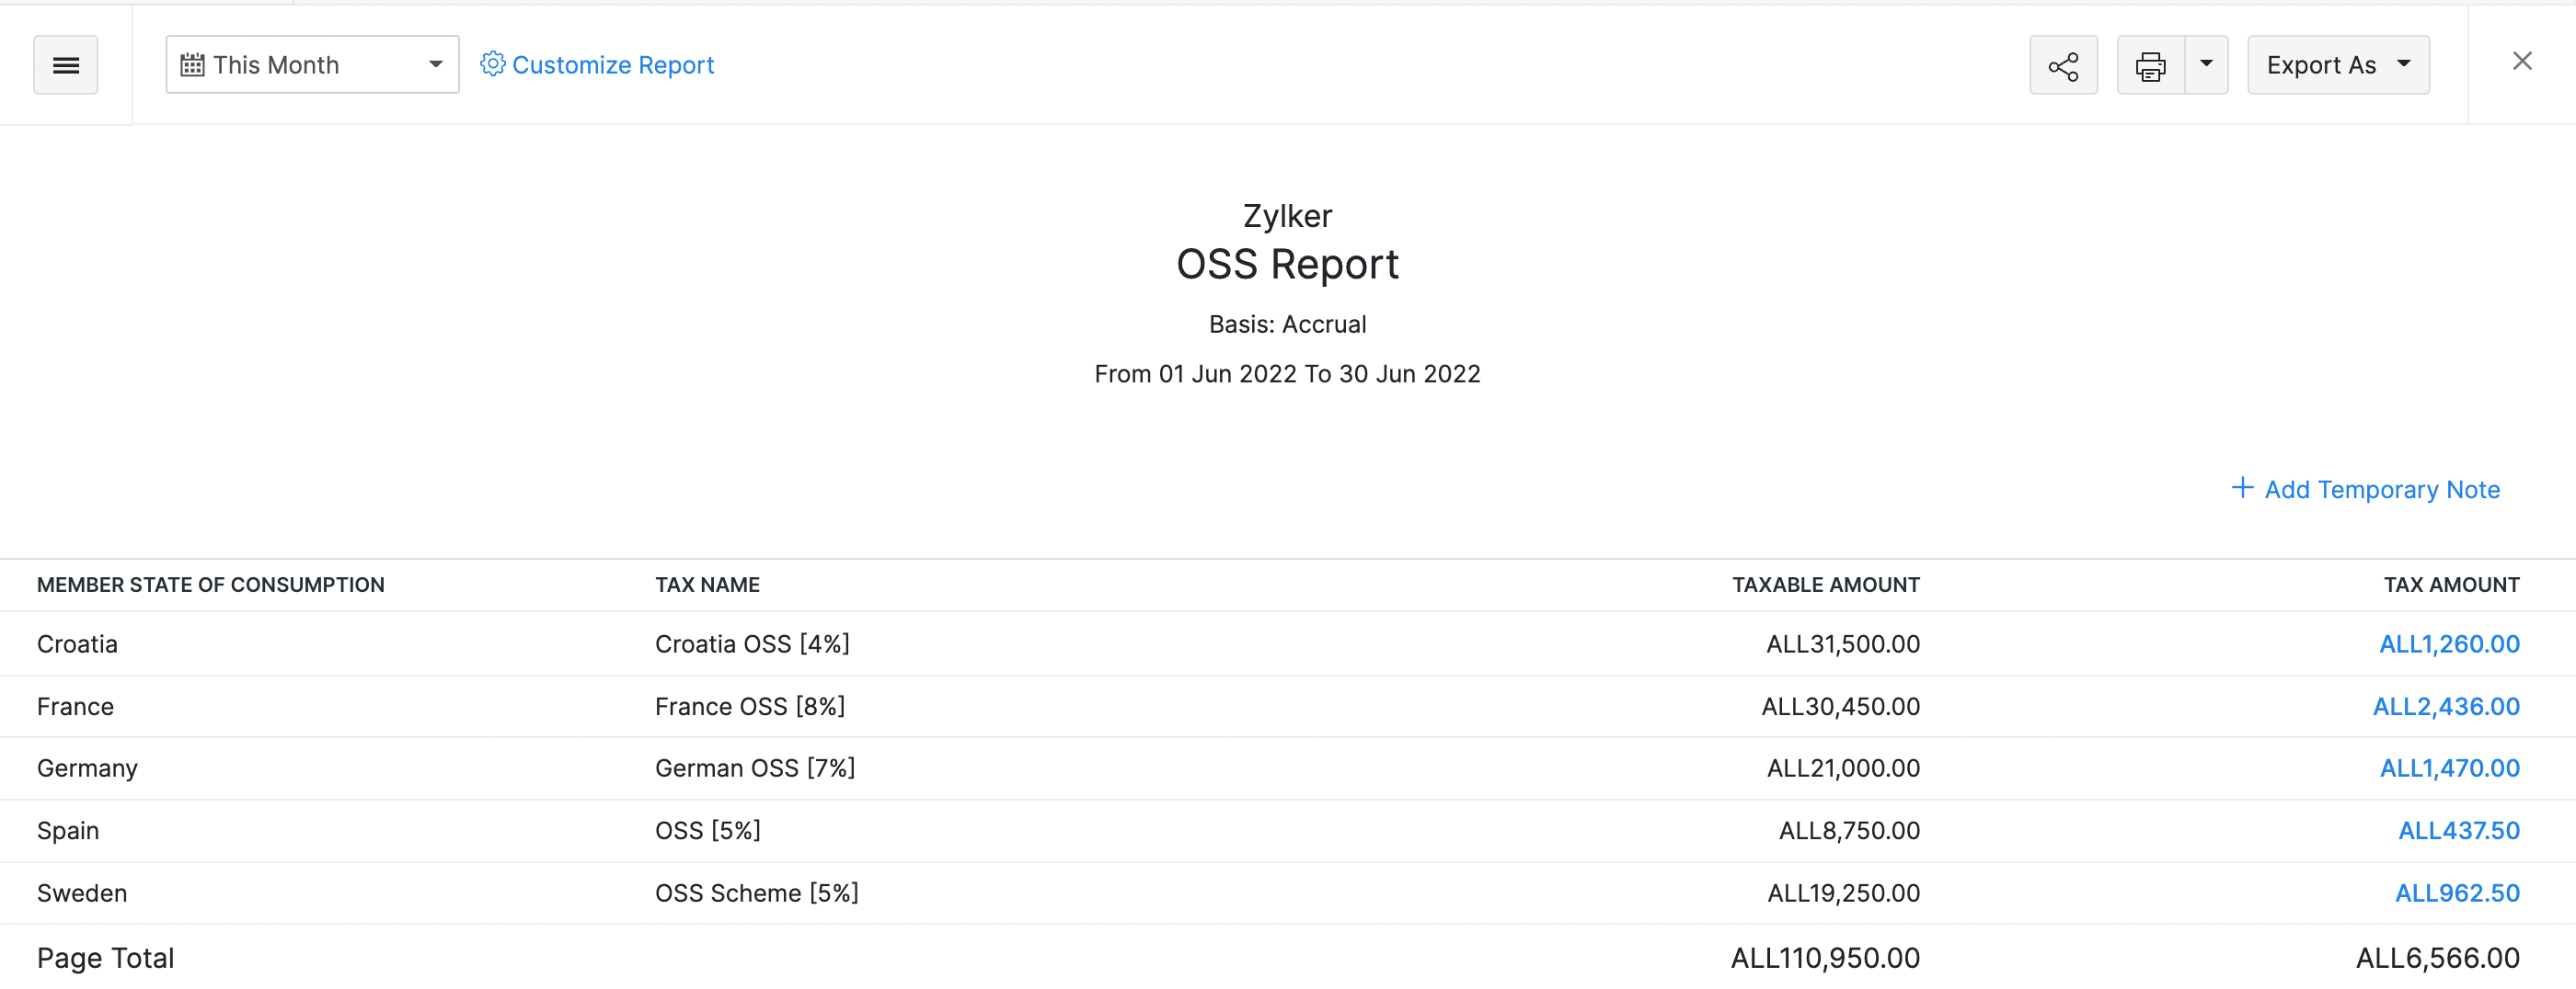Open Sweden tax amount ALL962.50
The width and height of the screenshot is (2576, 989).
(2456, 893)
